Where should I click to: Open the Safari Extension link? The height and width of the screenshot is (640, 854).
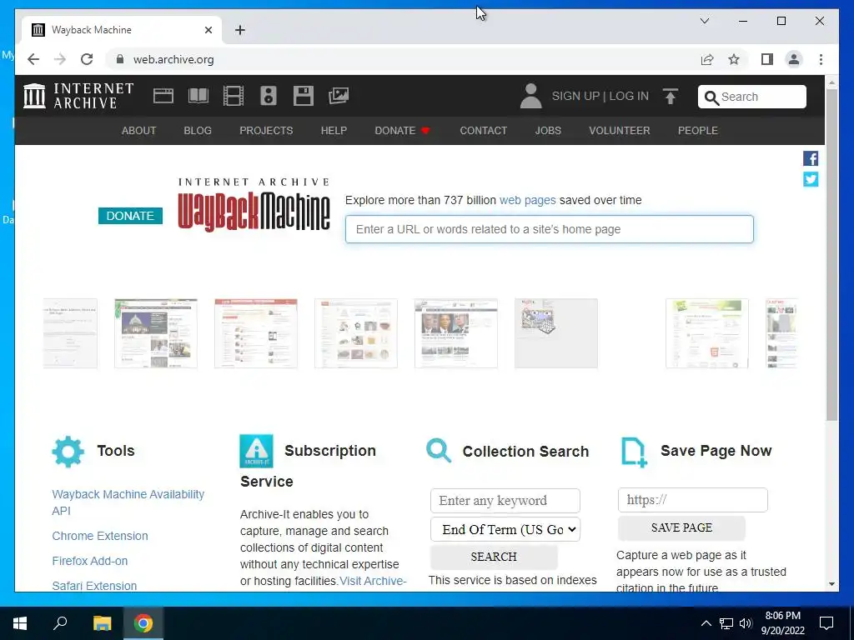click(x=94, y=586)
